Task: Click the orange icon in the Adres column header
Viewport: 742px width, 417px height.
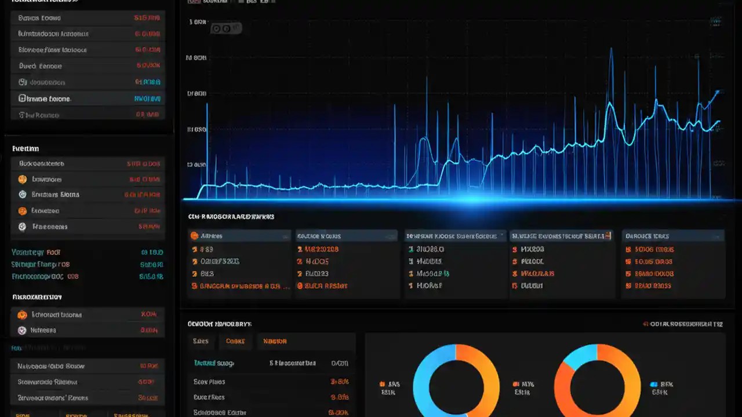Action: (x=193, y=236)
